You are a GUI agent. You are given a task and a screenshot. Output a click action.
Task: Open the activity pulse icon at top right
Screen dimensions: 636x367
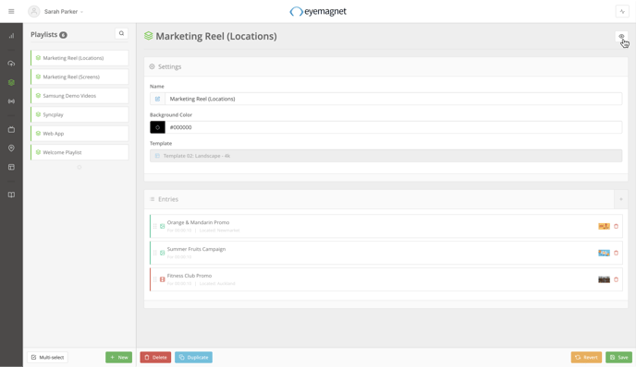[x=622, y=11]
